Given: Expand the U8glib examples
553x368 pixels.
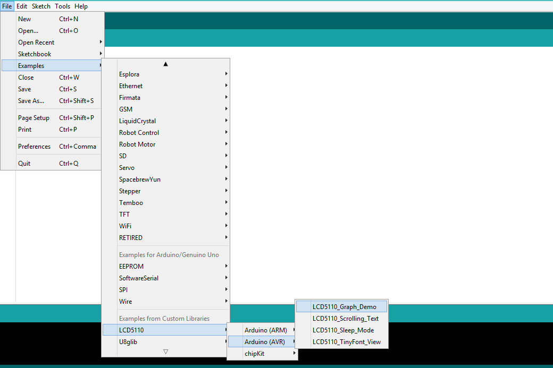Looking at the screenshot, I should tap(166, 341).
